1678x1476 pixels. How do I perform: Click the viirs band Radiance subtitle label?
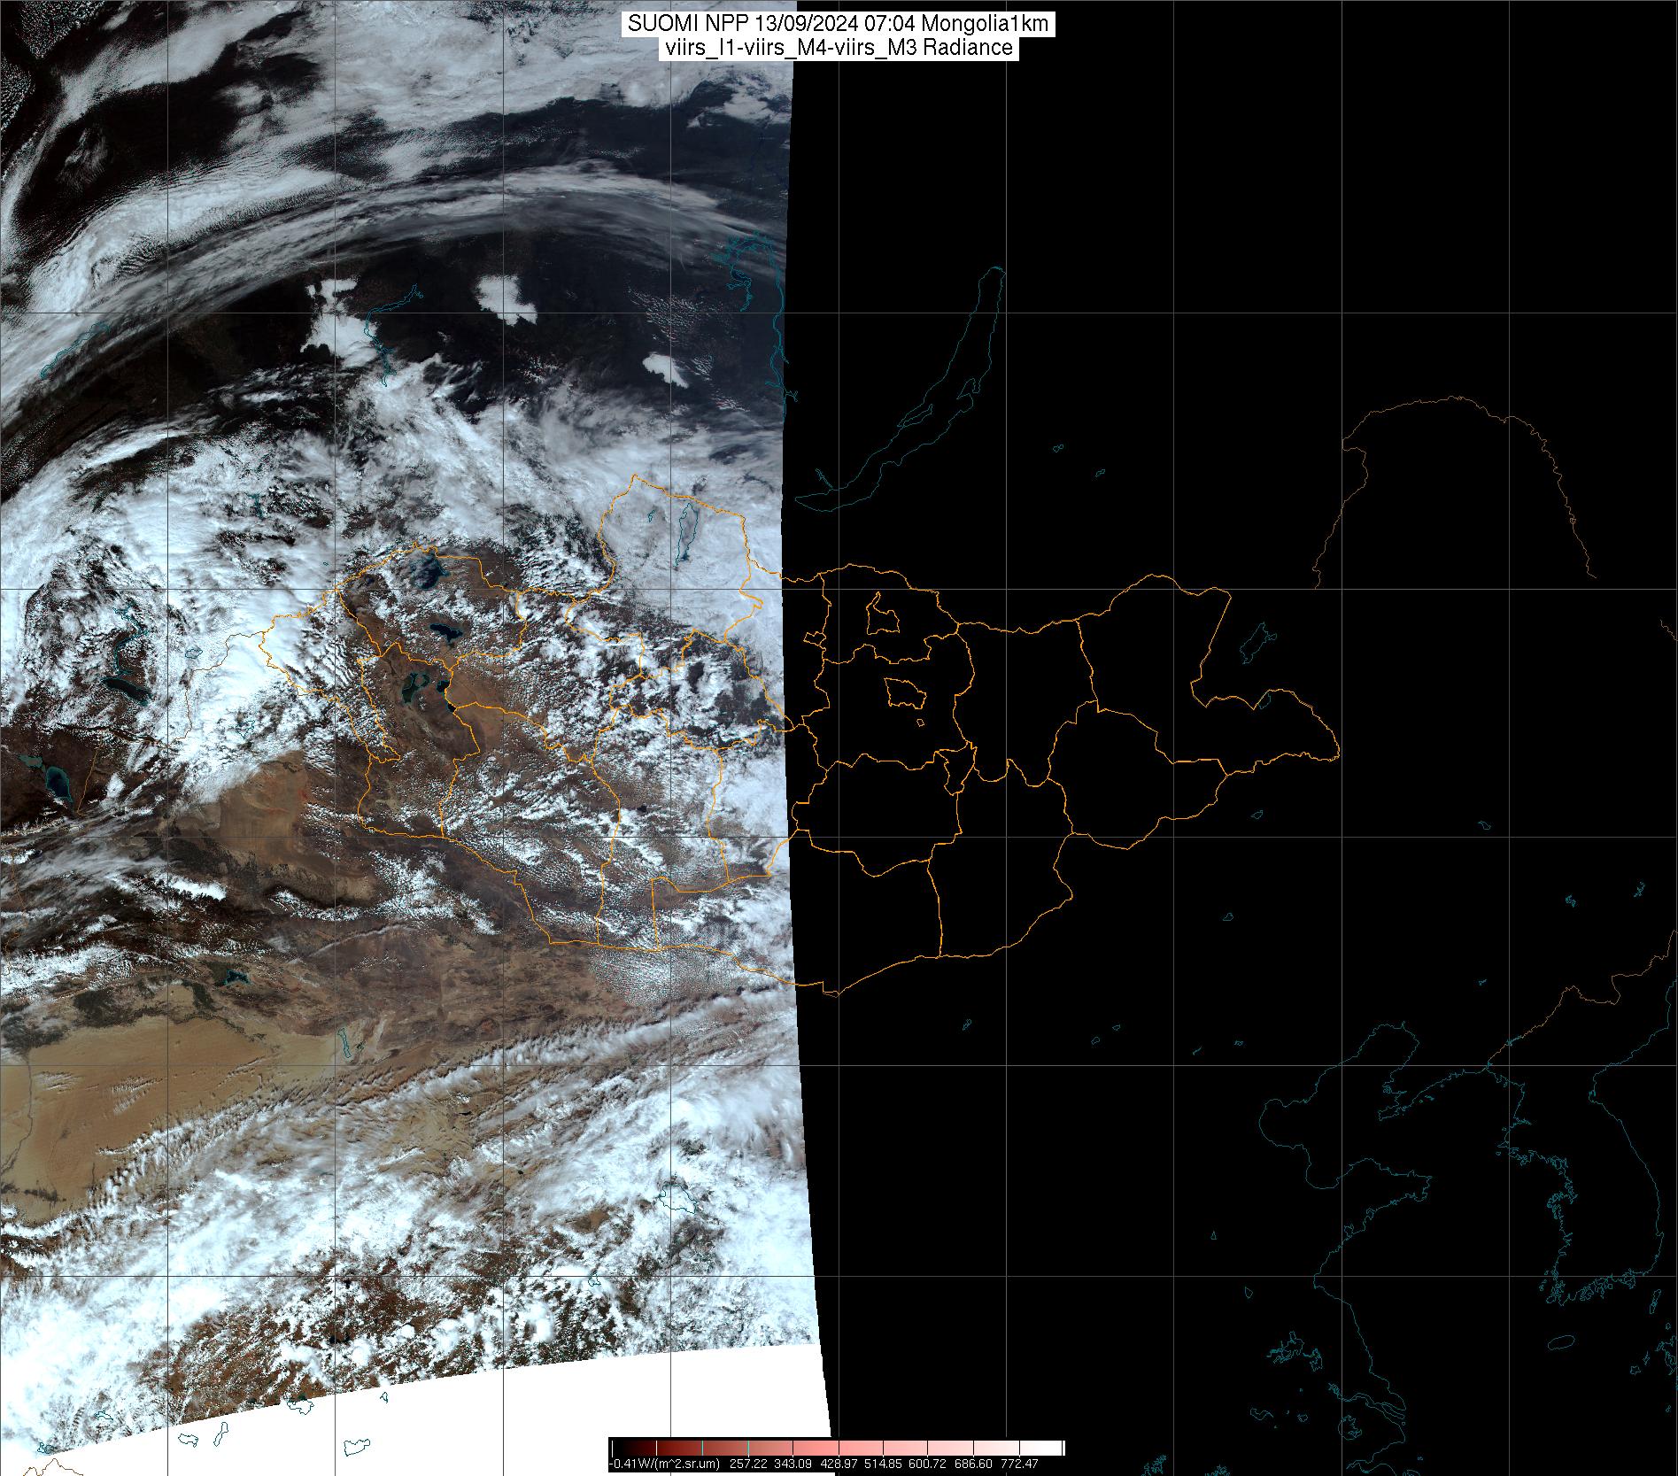pyautogui.click(x=838, y=48)
